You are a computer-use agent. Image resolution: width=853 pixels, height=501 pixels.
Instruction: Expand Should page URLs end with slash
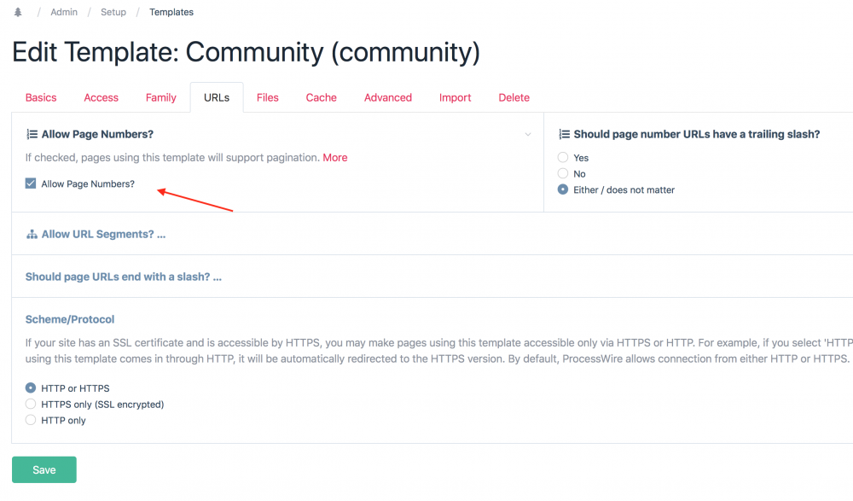coord(123,277)
